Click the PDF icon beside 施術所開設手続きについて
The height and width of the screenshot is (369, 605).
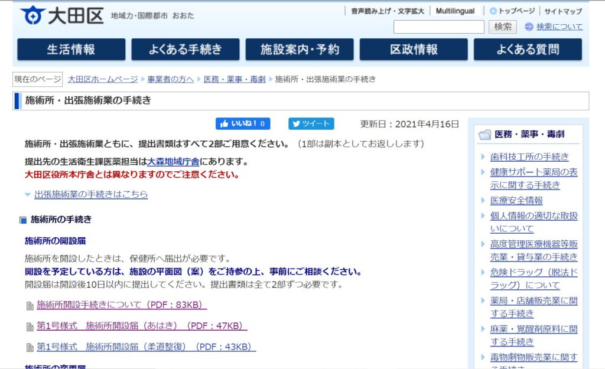coord(30,306)
